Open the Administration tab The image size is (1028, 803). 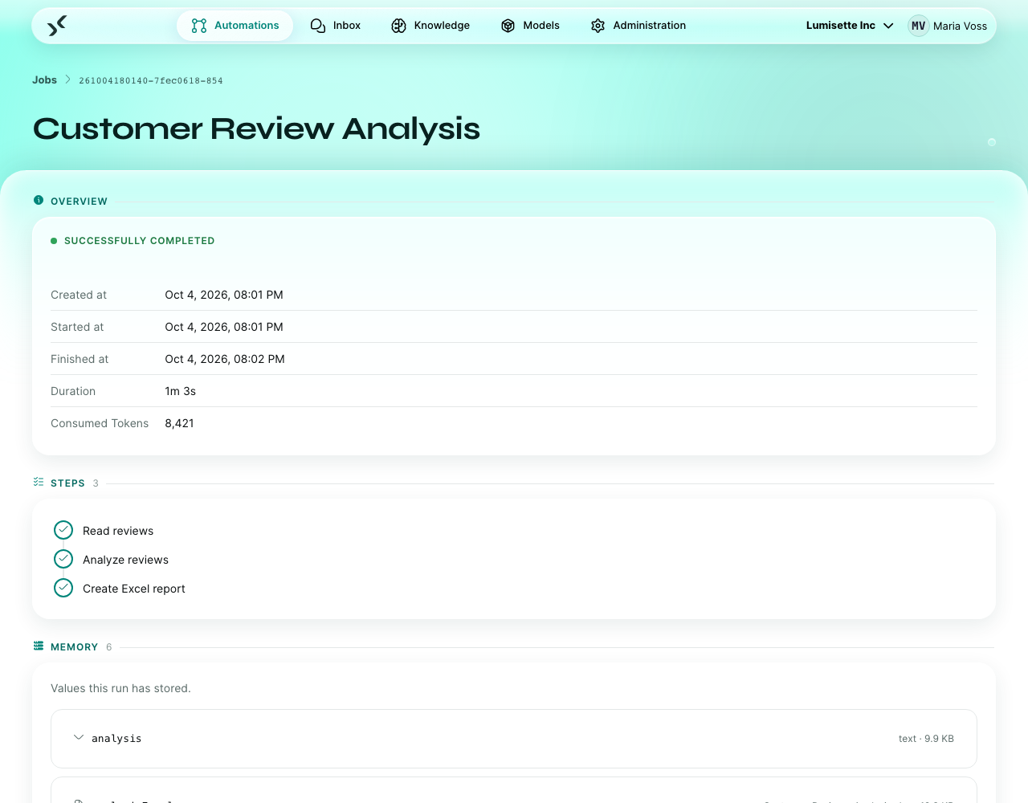click(638, 26)
